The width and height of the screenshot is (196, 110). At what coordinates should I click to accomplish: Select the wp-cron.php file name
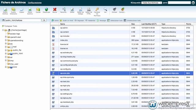65,73
